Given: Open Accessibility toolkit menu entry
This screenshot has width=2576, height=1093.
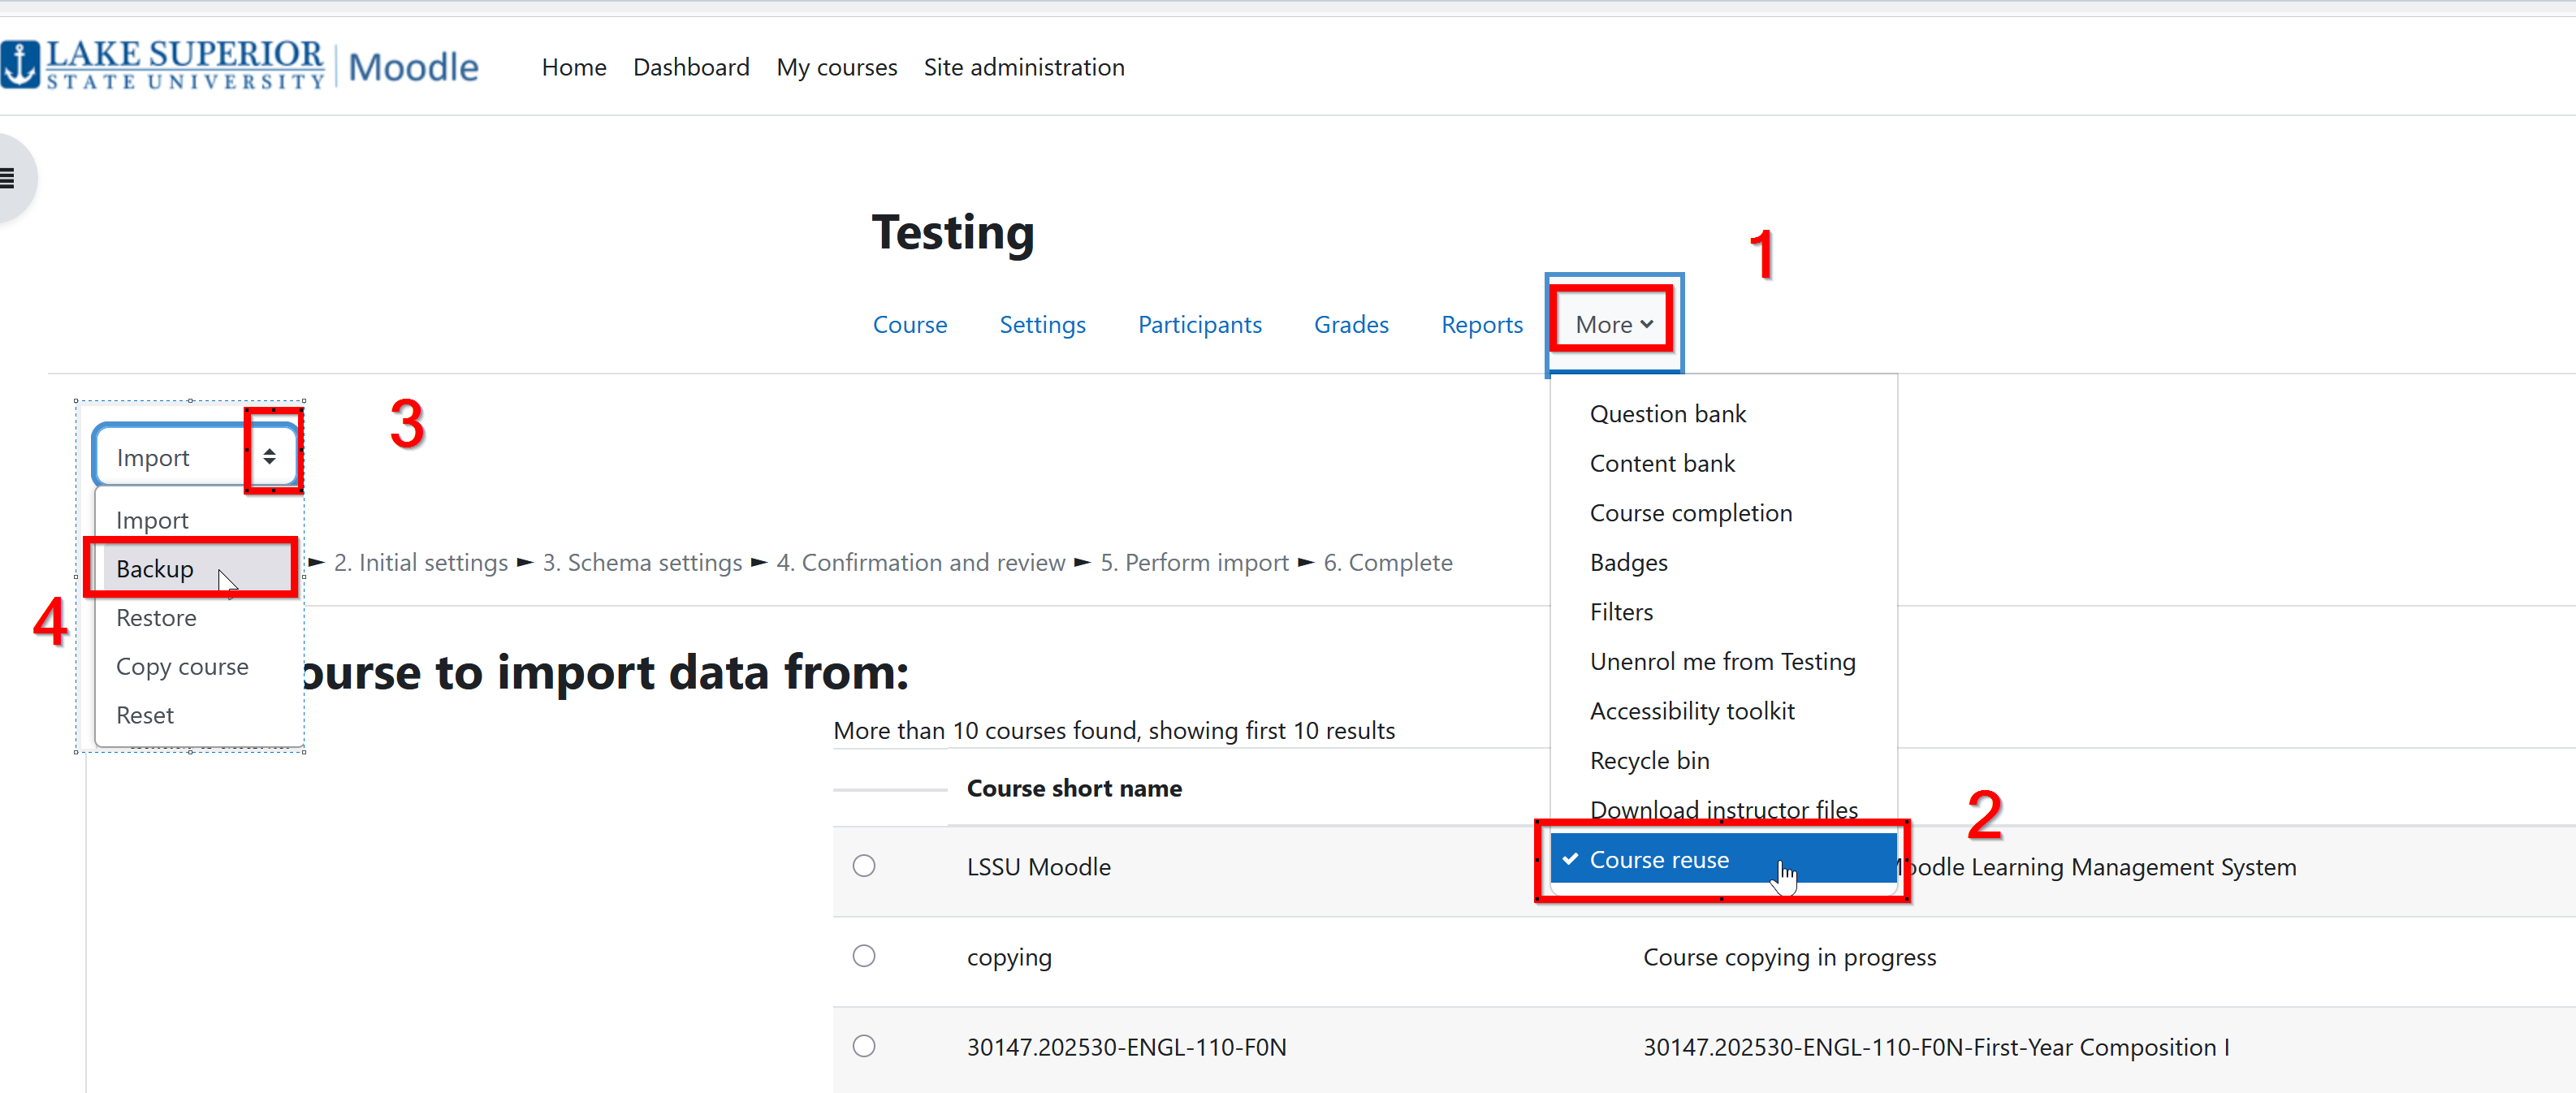Looking at the screenshot, I should (1692, 711).
